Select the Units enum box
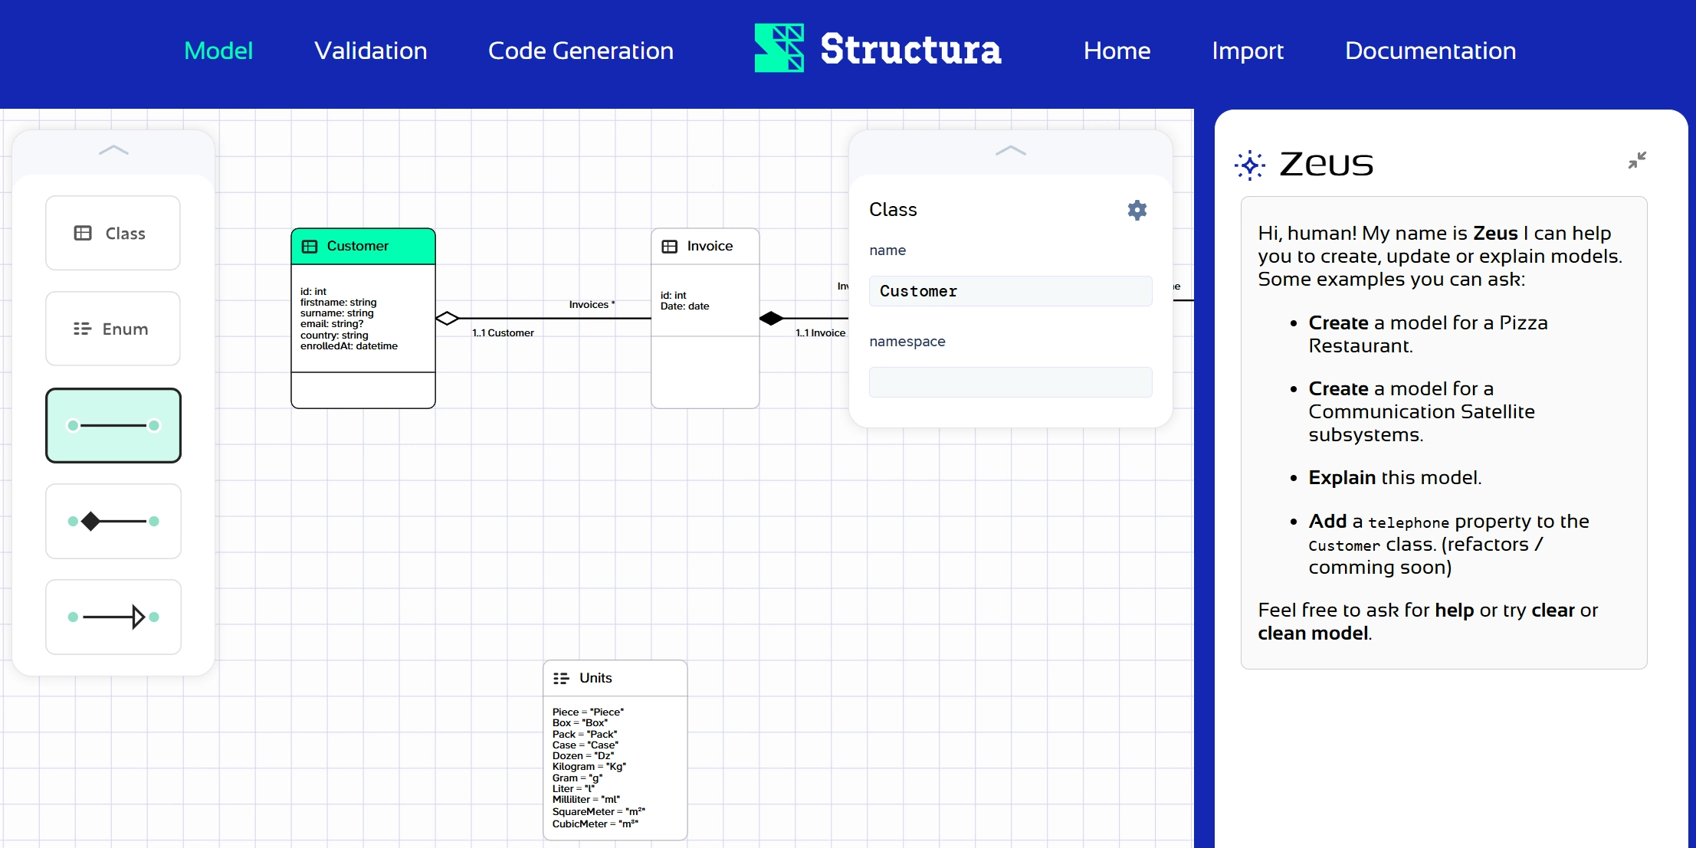The height and width of the screenshot is (848, 1696). 615,678
